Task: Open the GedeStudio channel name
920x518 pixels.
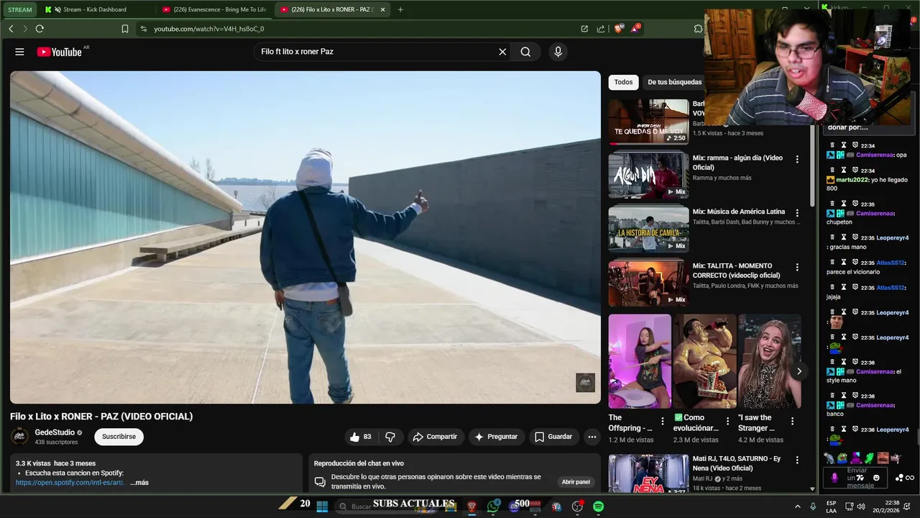Action: (55, 432)
